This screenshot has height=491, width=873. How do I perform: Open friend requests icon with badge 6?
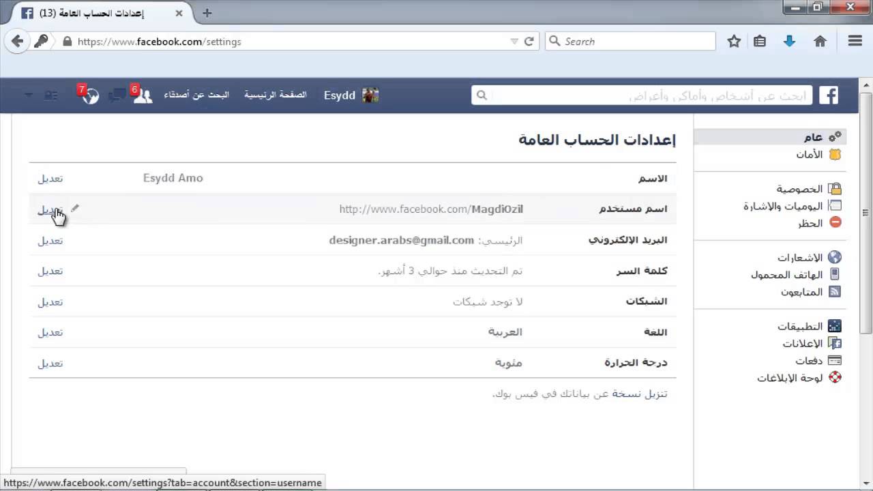[142, 95]
